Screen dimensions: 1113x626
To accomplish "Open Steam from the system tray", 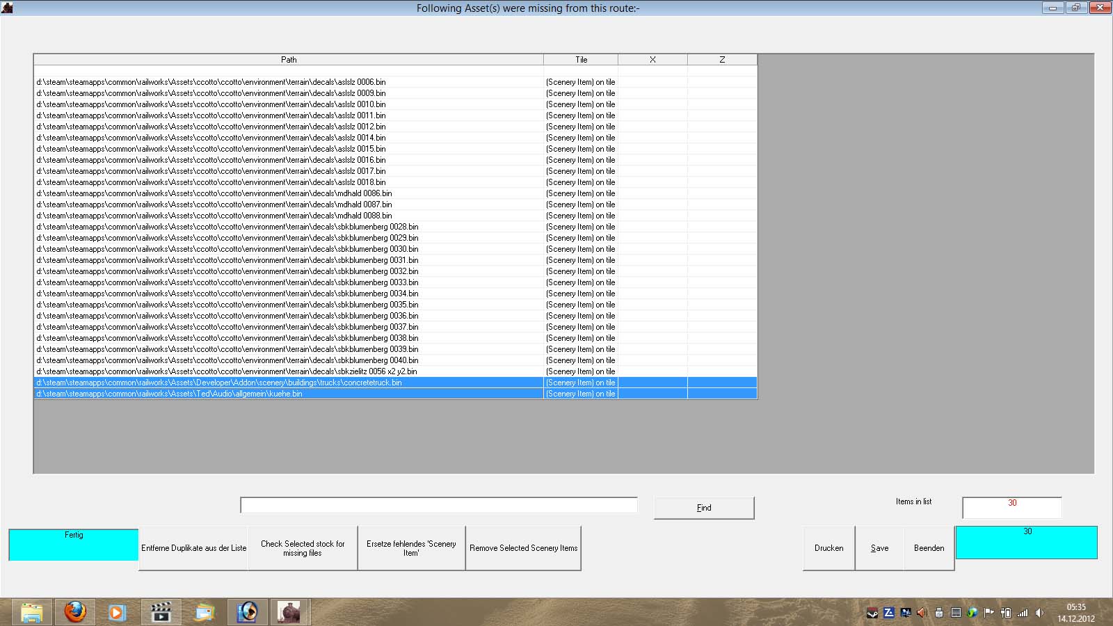I will point(872,613).
